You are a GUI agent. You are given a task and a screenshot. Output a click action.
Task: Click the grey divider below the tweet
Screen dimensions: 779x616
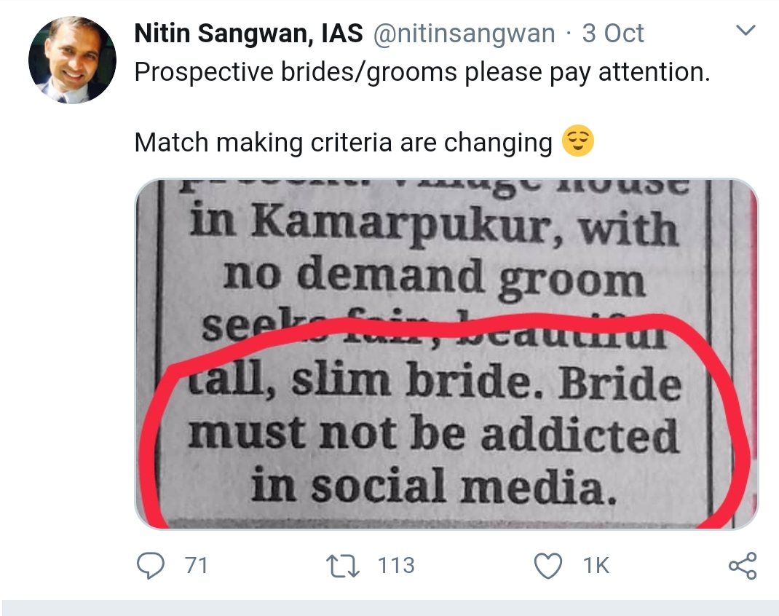click(389, 607)
